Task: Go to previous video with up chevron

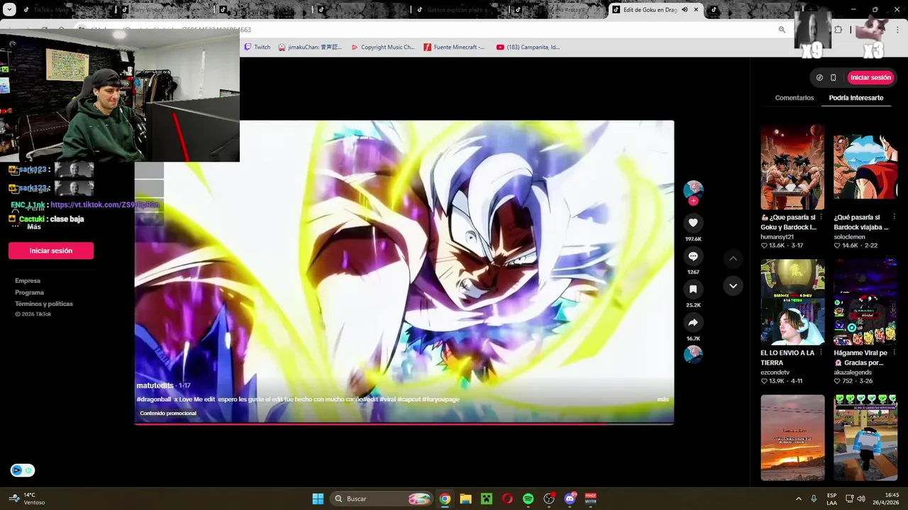Action: (733, 259)
